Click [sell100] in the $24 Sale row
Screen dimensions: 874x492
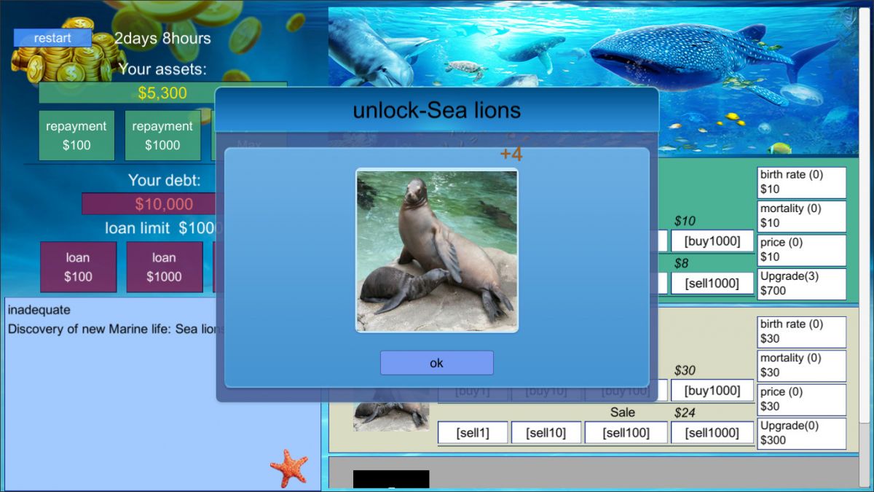(x=626, y=433)
